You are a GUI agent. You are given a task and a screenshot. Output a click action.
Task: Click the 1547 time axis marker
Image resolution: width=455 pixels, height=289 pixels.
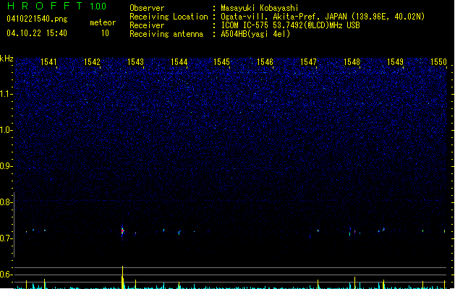coord(308,62)
